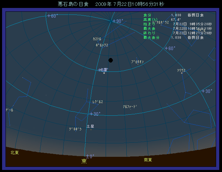Select the Denebola star label (デネボラ)
Viewport: 222px width, 172px height.
75,129
